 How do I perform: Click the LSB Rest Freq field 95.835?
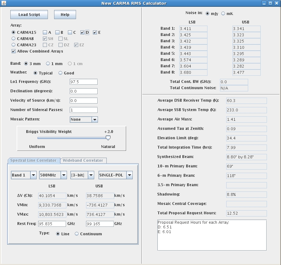52,224
